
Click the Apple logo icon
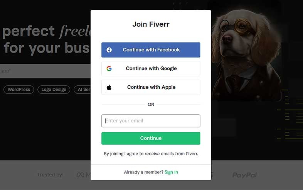pyautogui.click(x=109, y=87)
